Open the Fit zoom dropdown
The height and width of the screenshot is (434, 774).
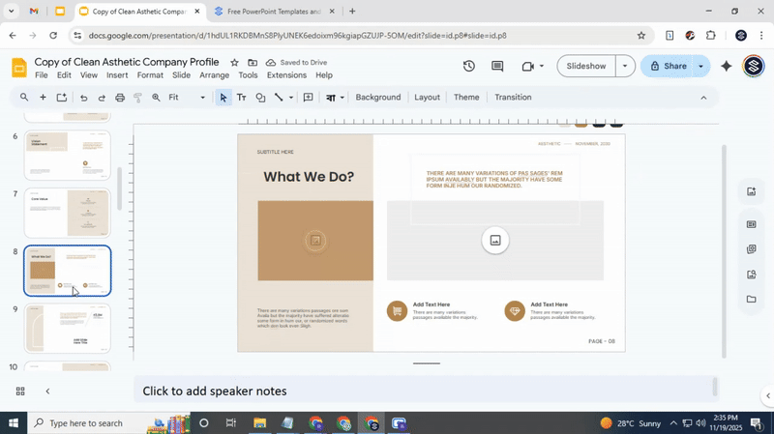tap(187, 98)
